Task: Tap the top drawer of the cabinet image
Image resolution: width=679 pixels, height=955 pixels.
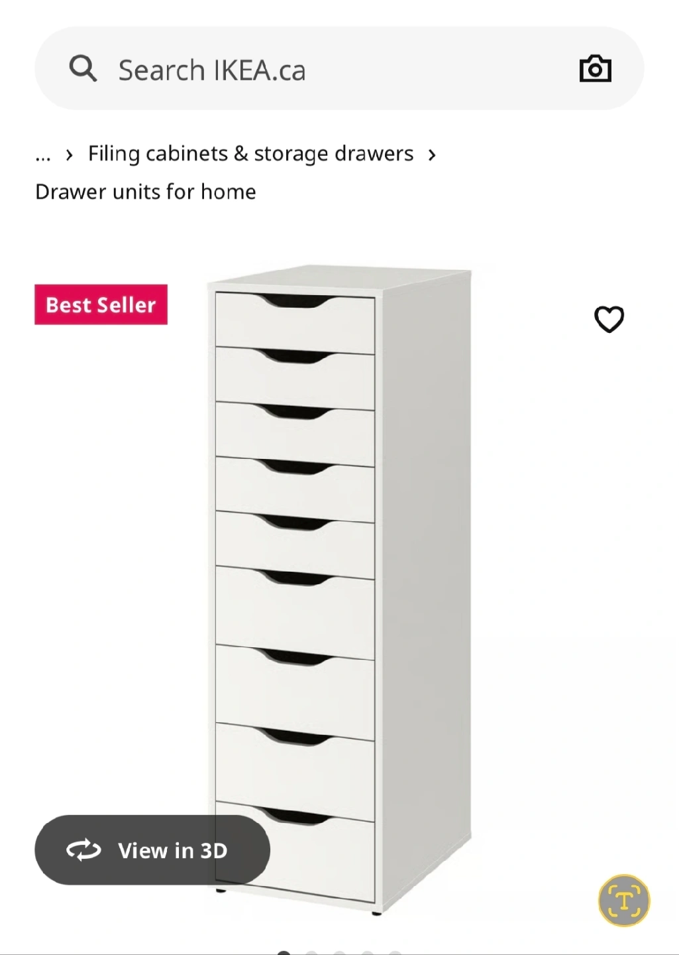Action: click(x=295, y=323)
